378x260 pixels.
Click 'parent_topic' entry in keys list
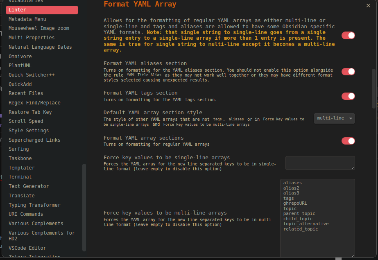(x=299, y=214)
